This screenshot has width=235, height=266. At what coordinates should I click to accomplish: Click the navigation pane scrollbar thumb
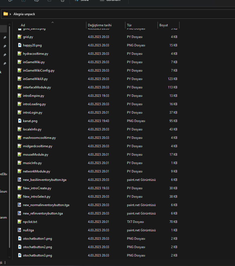point(9,137)
